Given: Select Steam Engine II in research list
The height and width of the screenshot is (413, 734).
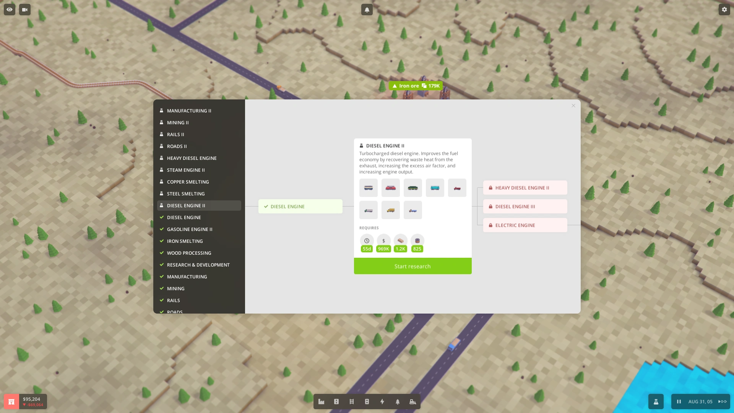Looking at the screenshot, I should (186, 170).
